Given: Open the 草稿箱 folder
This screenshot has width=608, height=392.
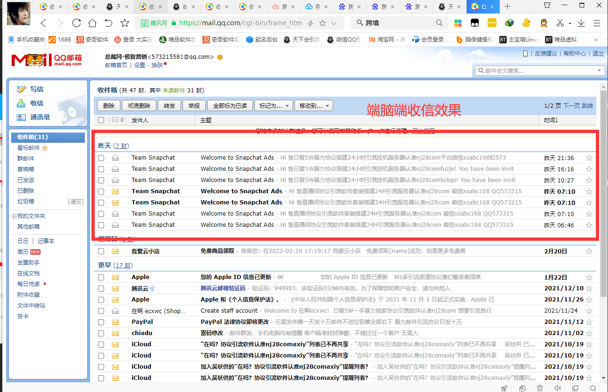Looking at the screenshot, I should [26, 169].
